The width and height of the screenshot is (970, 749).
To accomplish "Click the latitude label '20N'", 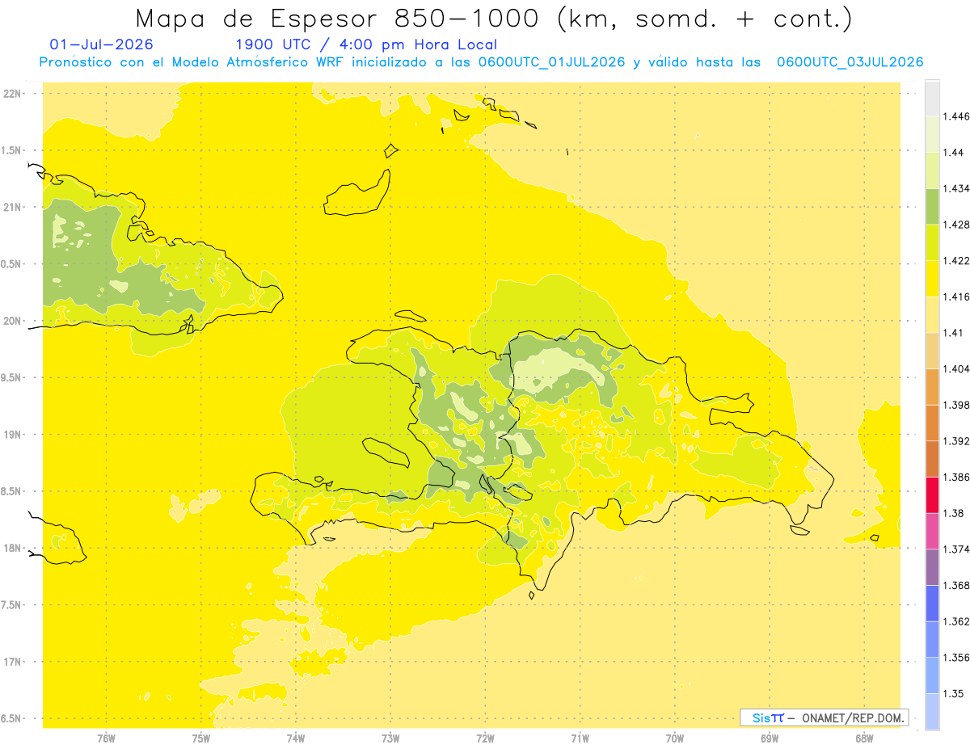I will coord(12,321).
